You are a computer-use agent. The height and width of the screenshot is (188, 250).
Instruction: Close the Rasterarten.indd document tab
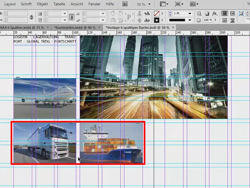click(99, 28)
